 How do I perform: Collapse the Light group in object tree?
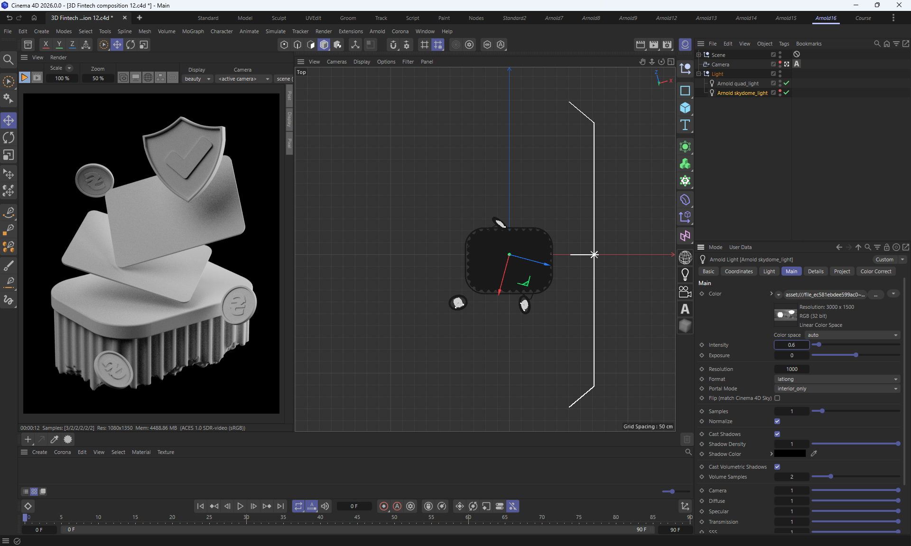point(699,74)
